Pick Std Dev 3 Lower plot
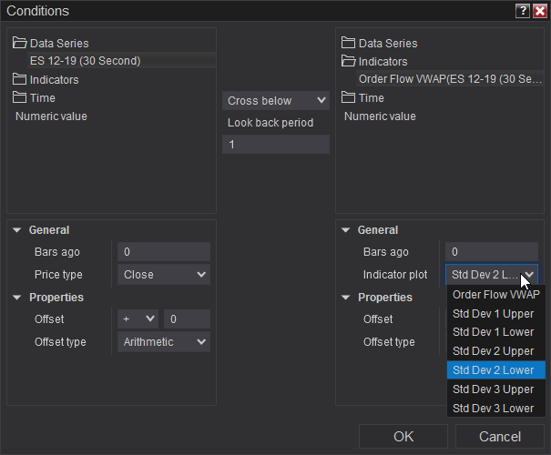The image size is (551, 455). click(494, 408)
